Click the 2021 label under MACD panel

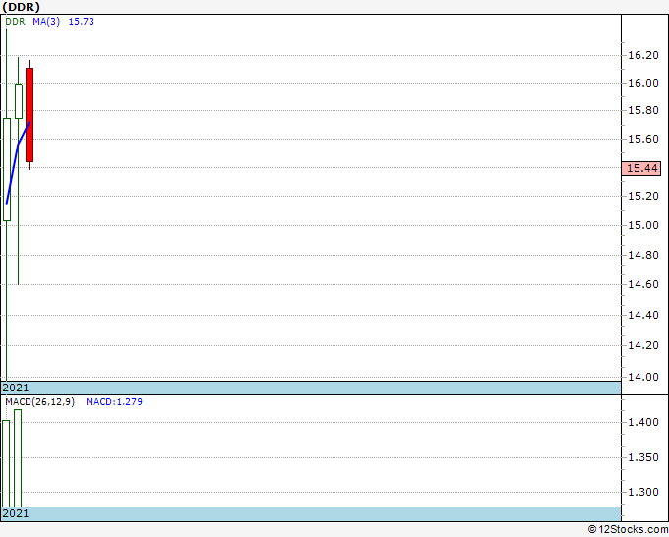tap(16, 513)
